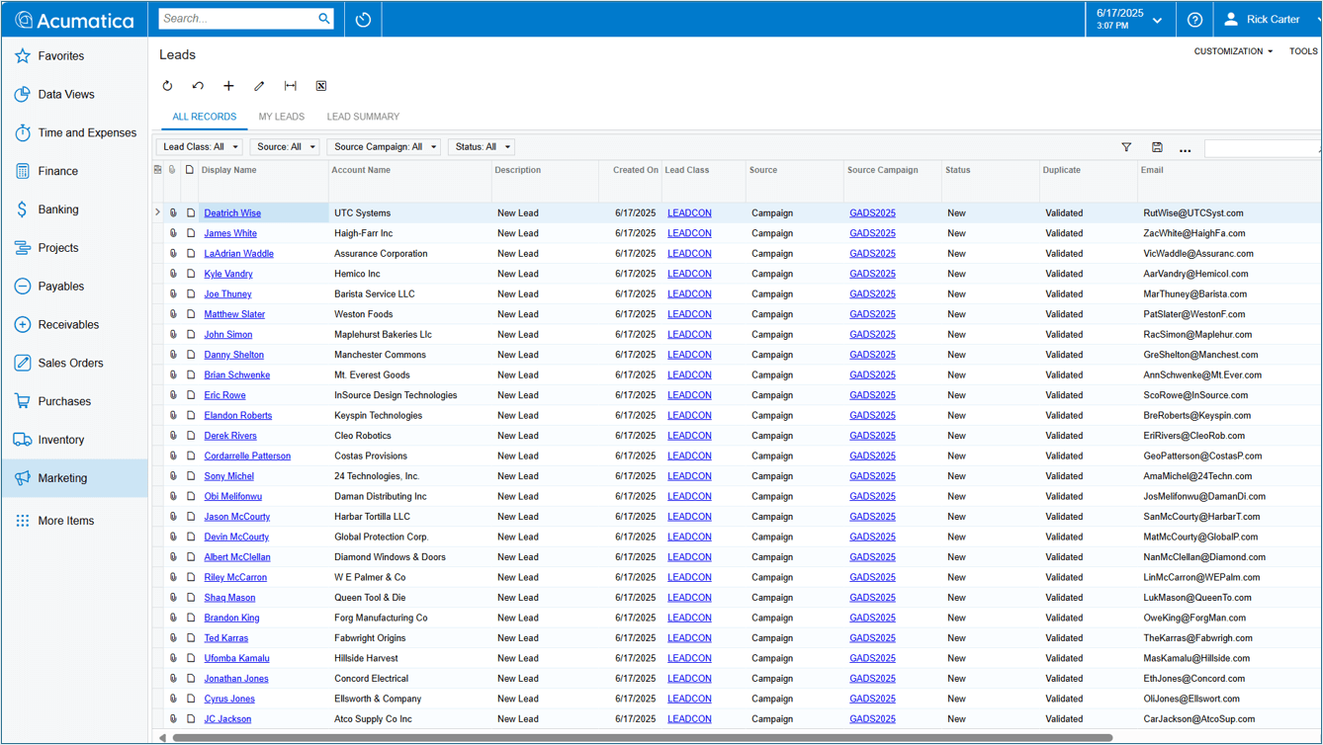Image resolution: width=1323 pixels, height=745 pixels.
Task: Open the Source filter dropdown
Action: pos(285,147)
